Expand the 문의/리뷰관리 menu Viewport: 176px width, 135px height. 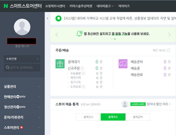[22, 117]
